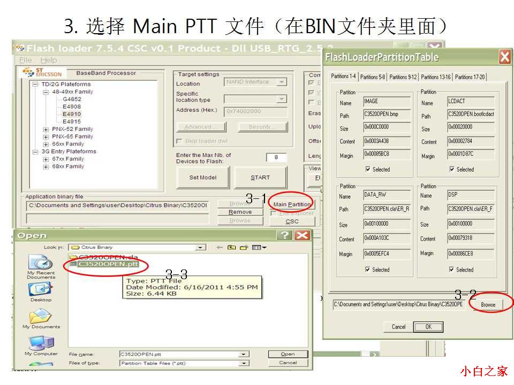Viewport: 514px width, 385px height.
Task: Click the IMAGE partition Name field
Action: pos(387,102)
